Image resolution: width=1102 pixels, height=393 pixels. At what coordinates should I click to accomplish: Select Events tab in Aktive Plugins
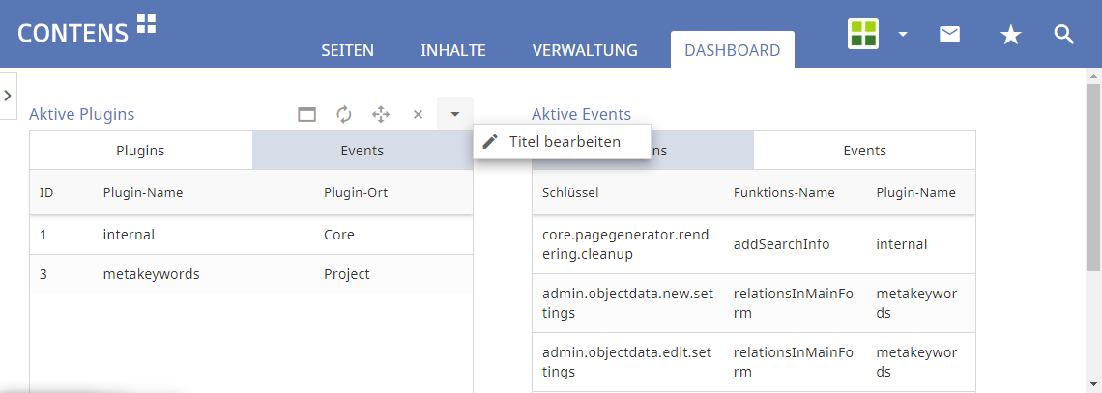pyautogui.click(x=362, y=151)
